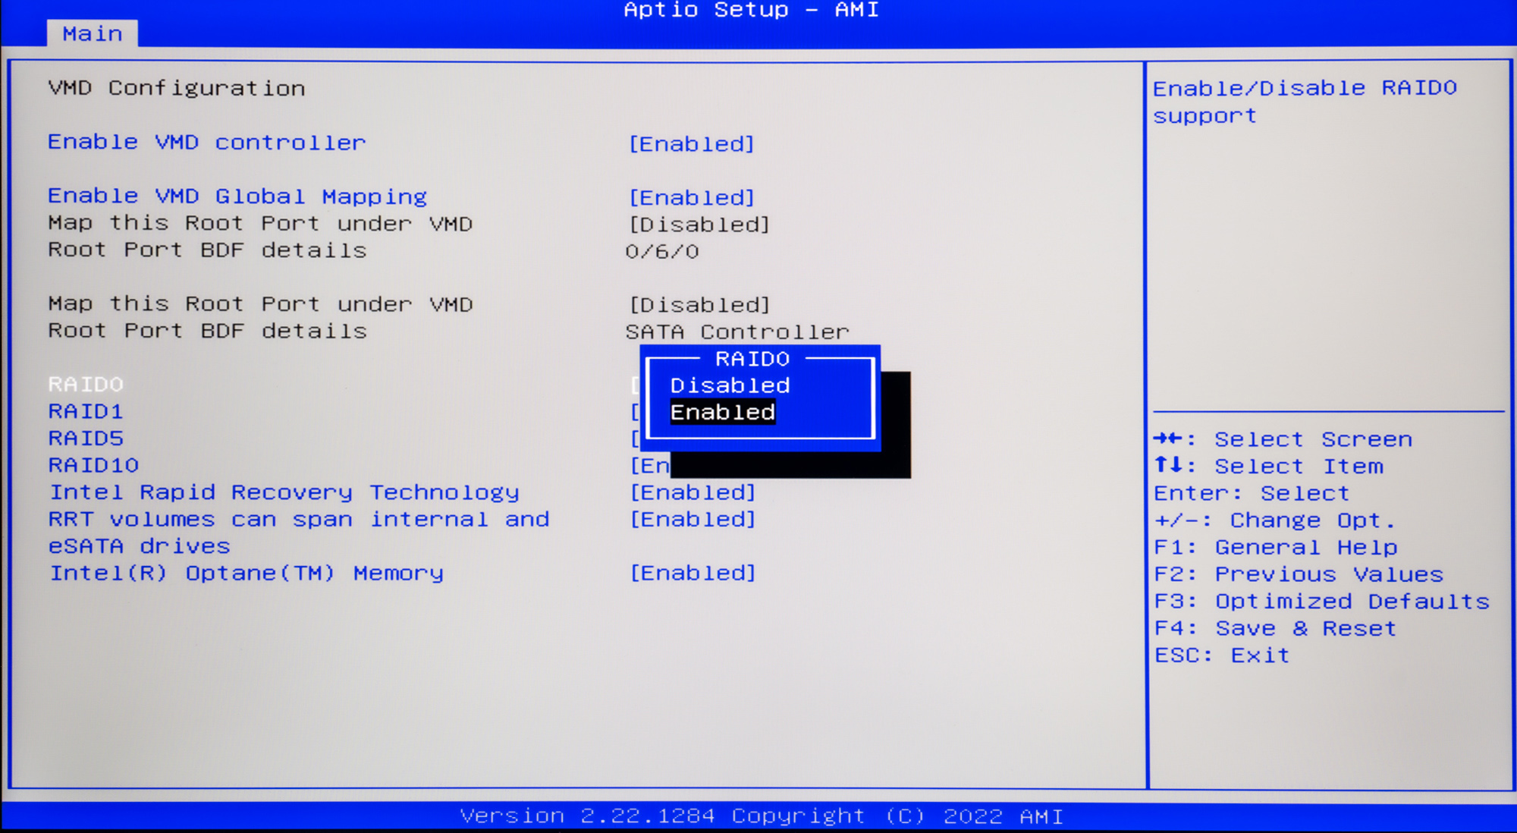Select the Main tab
The width and height of the screenshot is (1517, 833).
(x=92, y=33)
